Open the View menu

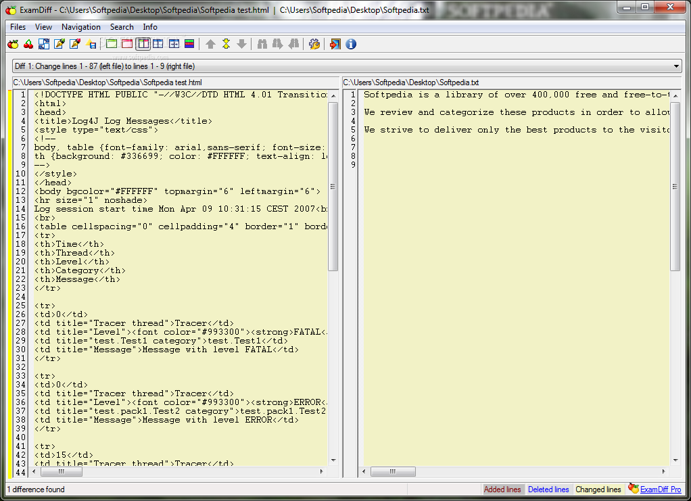pos(44,27)
